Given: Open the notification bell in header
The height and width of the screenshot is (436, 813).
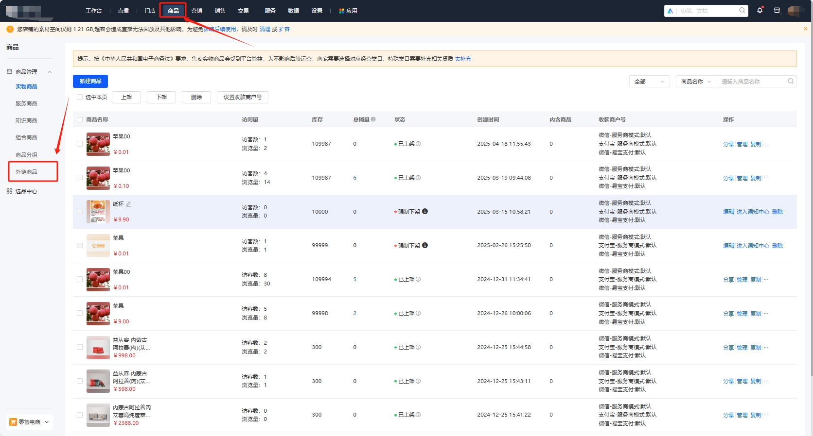Looking at the screenshot, I should coord(760,10).
